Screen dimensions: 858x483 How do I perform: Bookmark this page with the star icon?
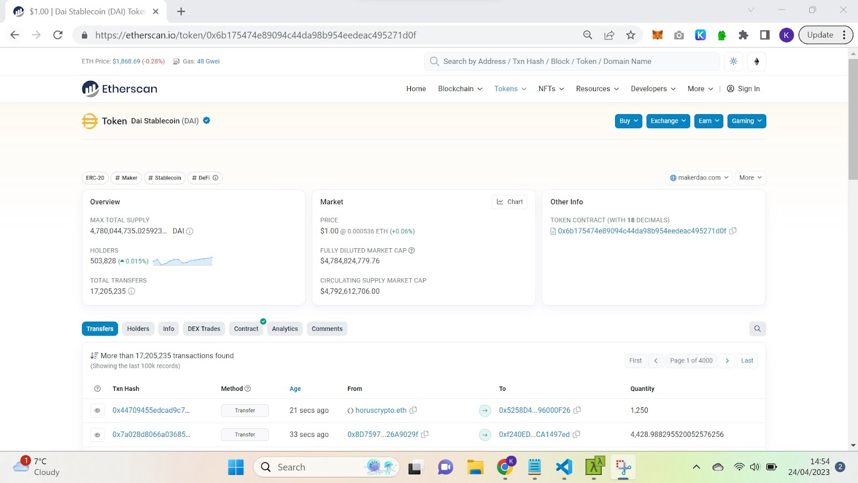point(631,35)
